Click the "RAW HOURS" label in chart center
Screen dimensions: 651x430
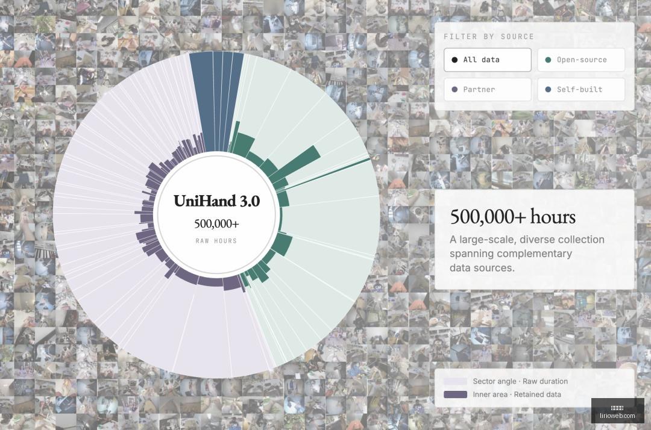[216, 241]
